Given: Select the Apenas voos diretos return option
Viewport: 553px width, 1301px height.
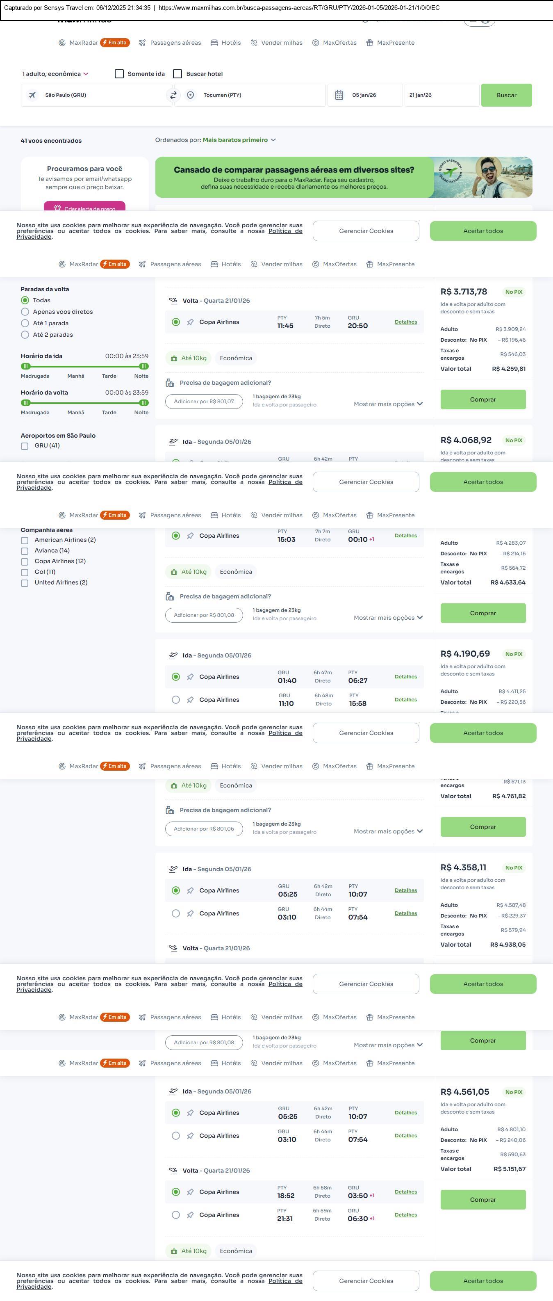Looking at the screenshot, I should (25, 312).
